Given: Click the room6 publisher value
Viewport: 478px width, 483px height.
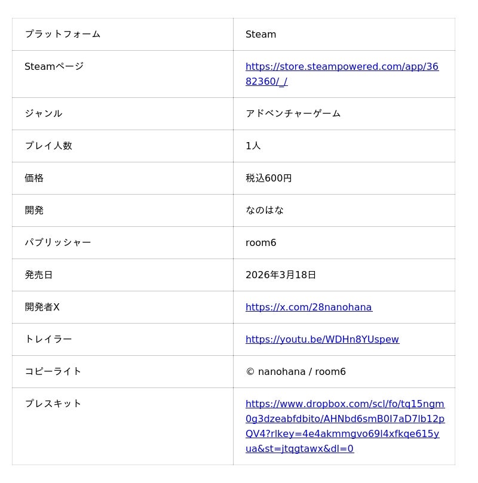Looking at the screenshot, I should click(x=261, y=243).
